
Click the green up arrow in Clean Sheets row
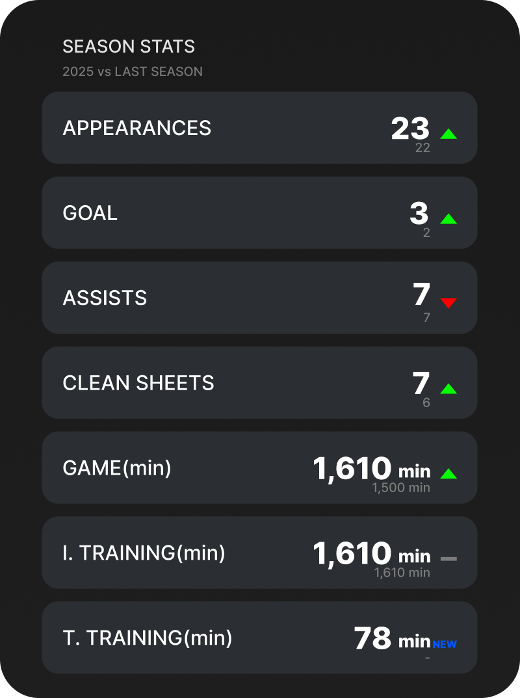point(448,389)
